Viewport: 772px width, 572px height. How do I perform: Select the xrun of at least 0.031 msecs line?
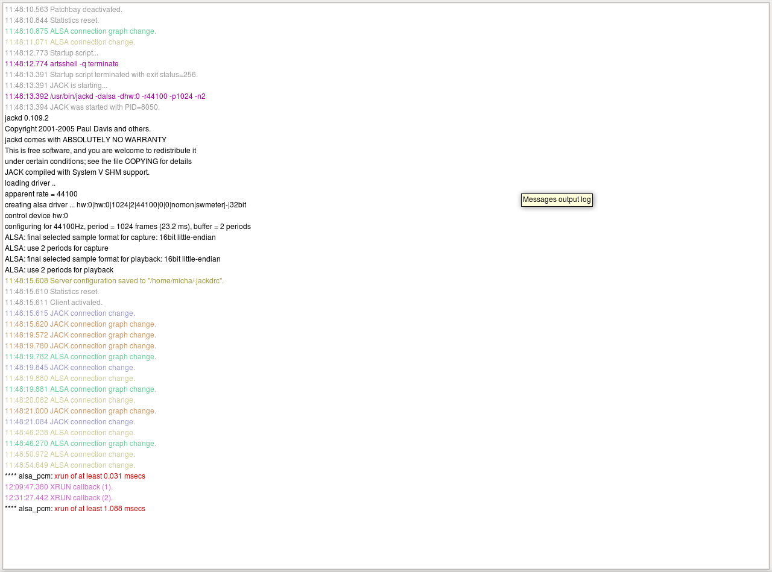[x=75, y=476]
